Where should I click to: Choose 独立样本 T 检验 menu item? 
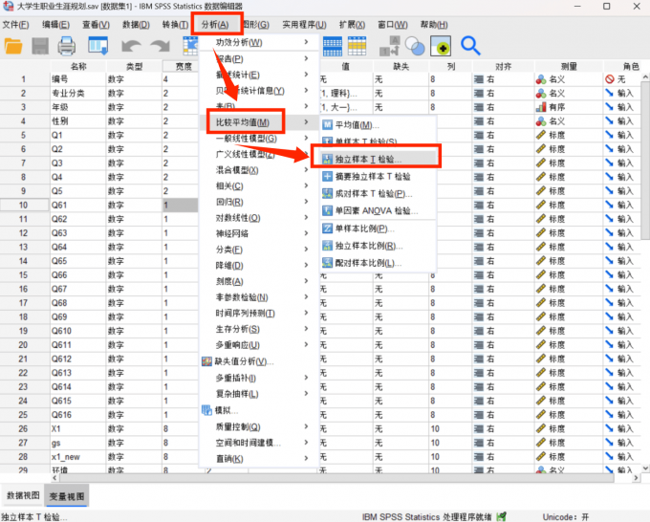click(x=379, y=159)
